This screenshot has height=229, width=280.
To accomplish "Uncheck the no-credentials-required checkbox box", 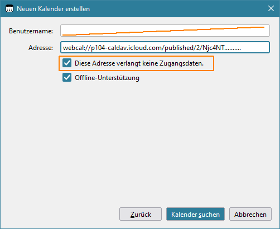I will pyautogui.click(x=67, y=63).
